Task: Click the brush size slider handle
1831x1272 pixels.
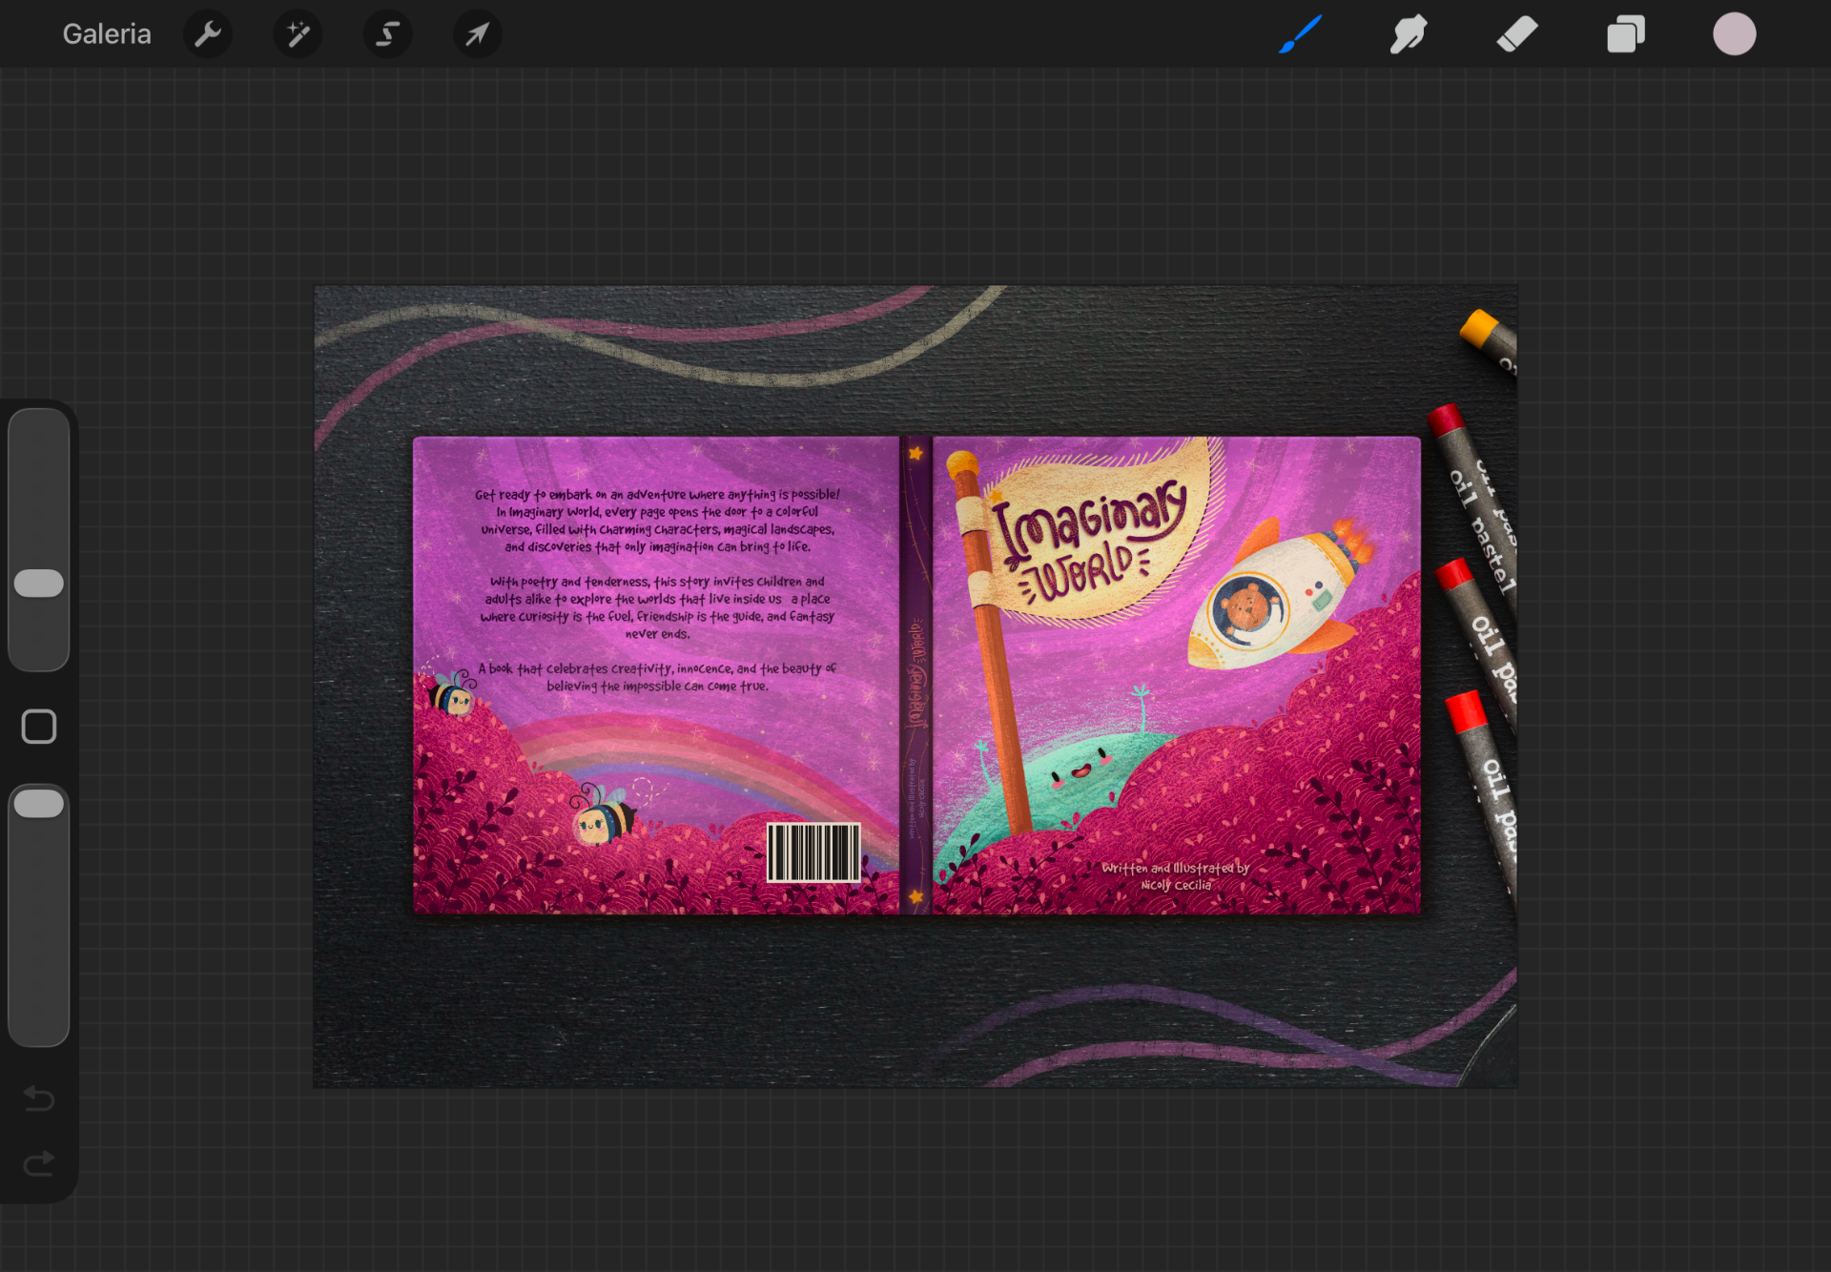Action: click(39, 584)
